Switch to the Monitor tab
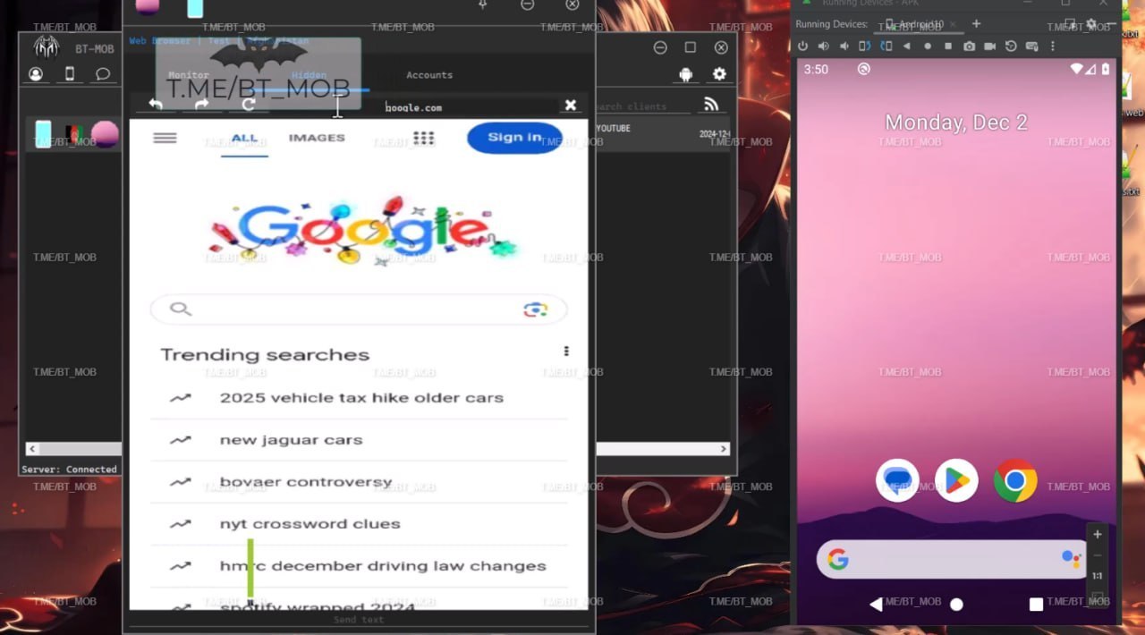Viewport: 1145px width, 635px height. tap(189, 75)
